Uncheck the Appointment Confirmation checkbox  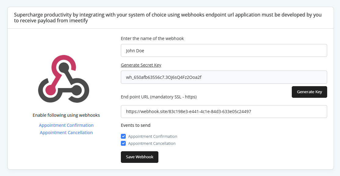point(123,136)
